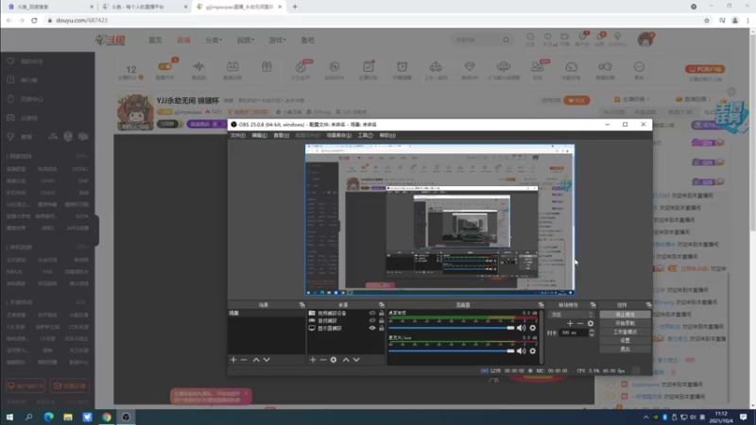The width and height of the screenshot is (756, 425).
Task: Toggle lock on 显示器捕获 source
Action: 382,328
